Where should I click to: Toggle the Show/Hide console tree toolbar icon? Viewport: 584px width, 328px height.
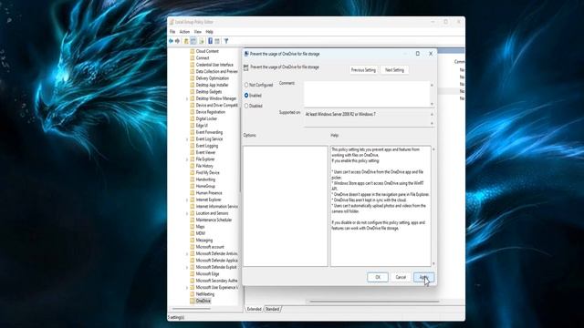click(x=193, y=41)
